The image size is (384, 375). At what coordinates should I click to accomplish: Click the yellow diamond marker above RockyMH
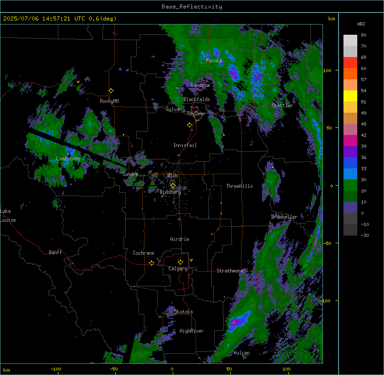tap(111, 91)
